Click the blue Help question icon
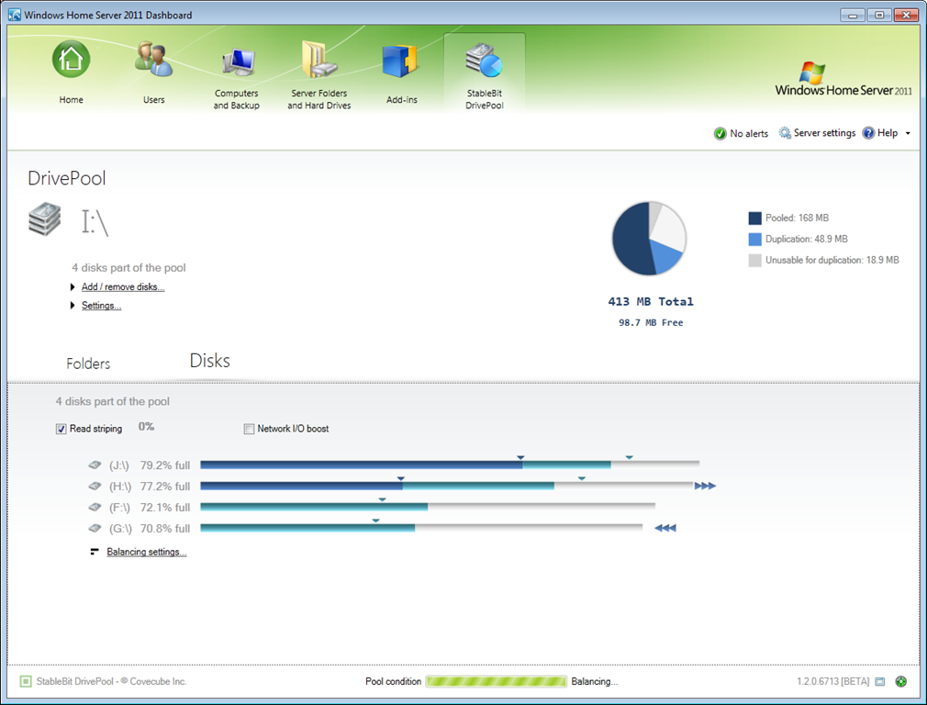Image resolution: width=927 pixels, height=705 pixels. point(868,133)
